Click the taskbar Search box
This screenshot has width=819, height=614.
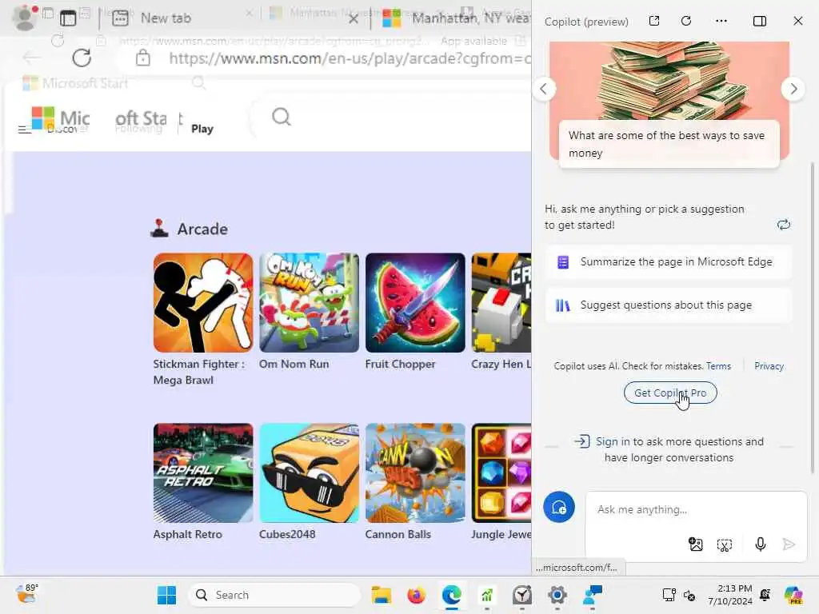click(x=274, y=595)
